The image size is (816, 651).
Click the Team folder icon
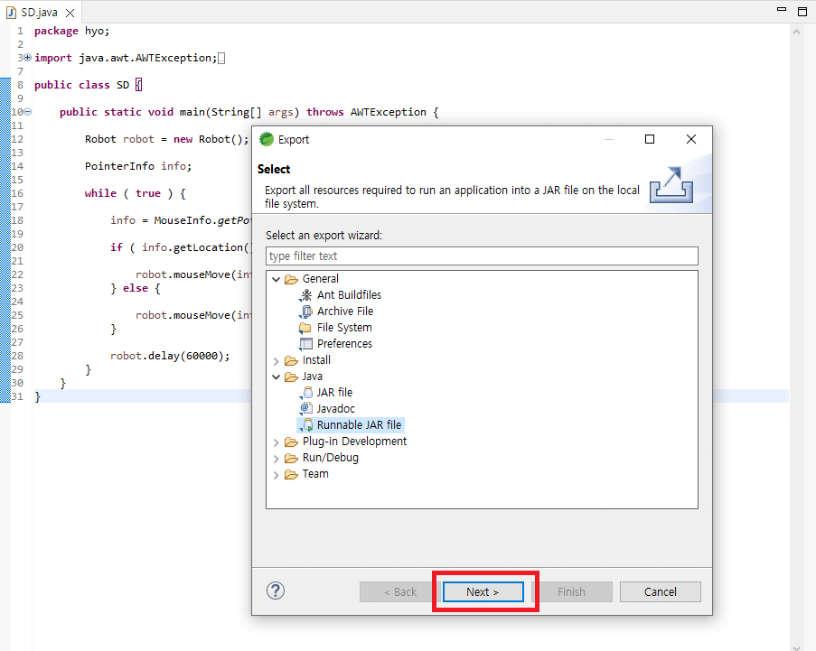[x=291, y=474]
